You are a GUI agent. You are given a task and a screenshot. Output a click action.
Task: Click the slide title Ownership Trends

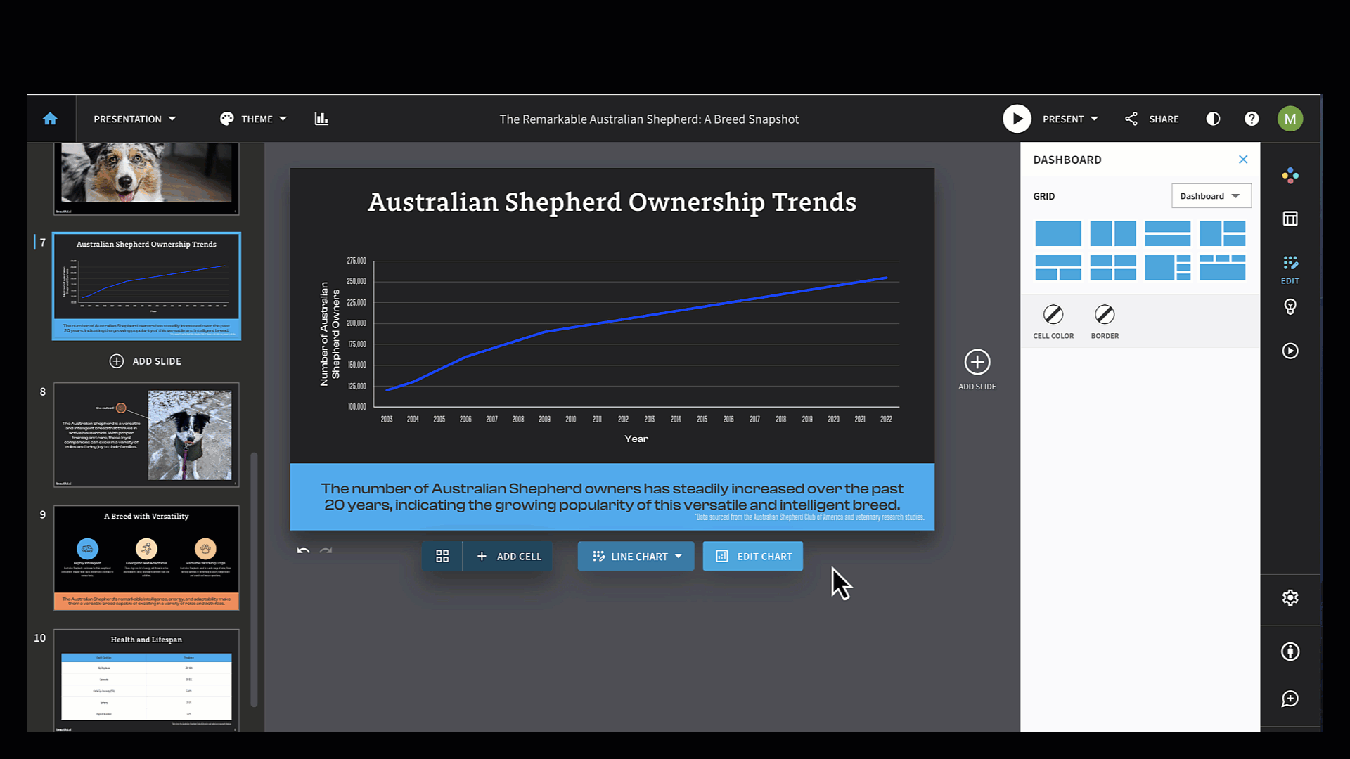[x=612, y=202]
